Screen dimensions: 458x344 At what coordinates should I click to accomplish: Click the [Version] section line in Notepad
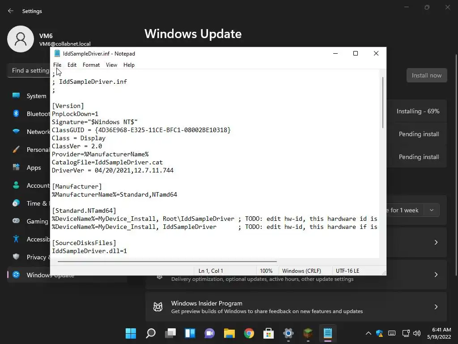pyautogui.click(x=68, y=106)
